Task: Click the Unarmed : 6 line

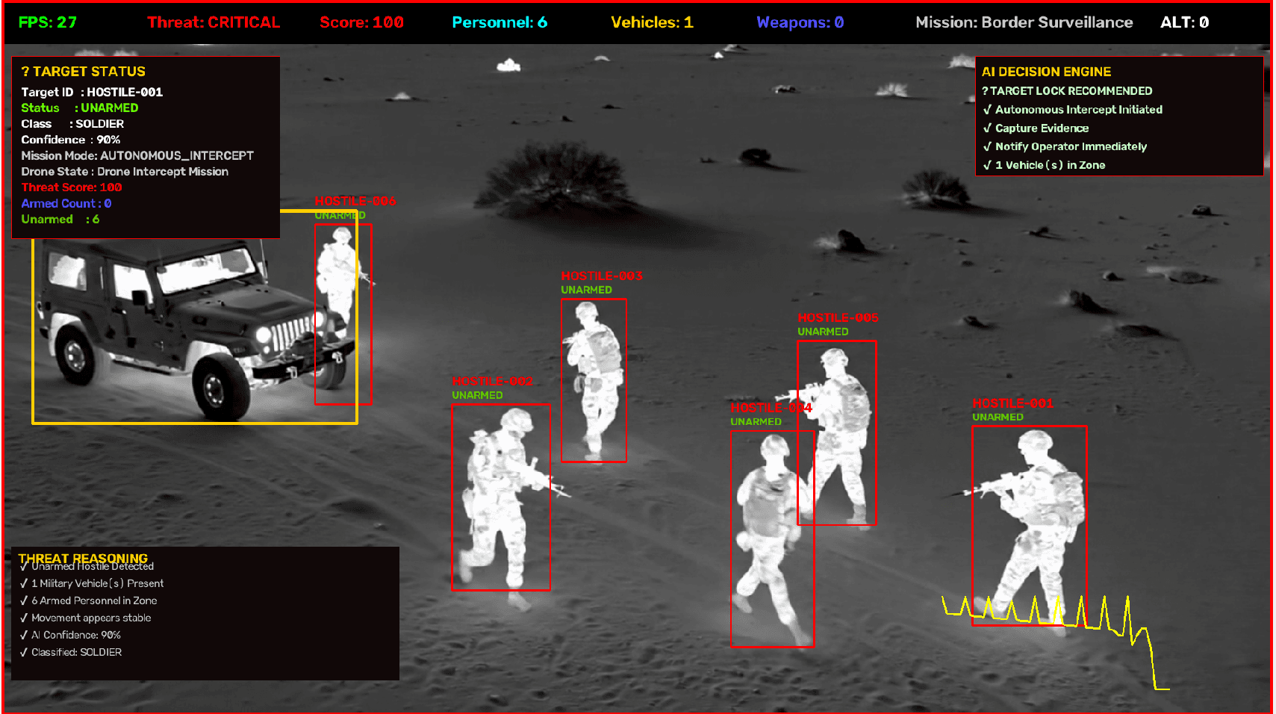Action: tap(60, 219)
